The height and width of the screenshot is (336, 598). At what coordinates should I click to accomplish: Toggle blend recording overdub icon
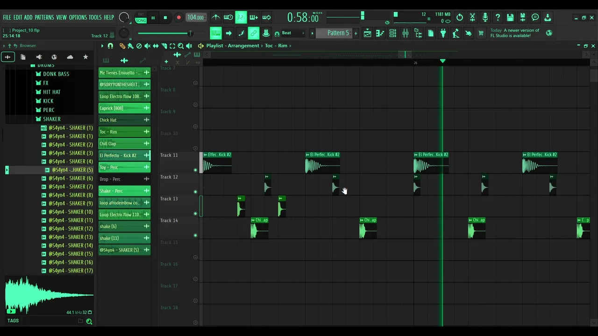tap(254, 18)
